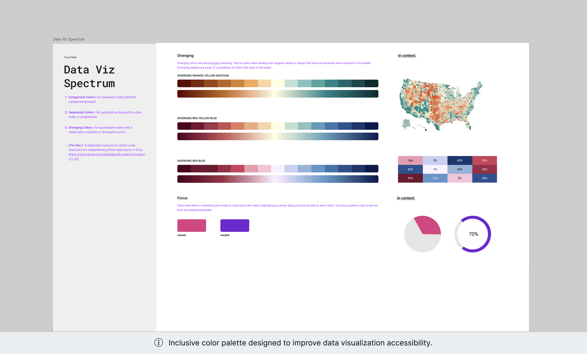
Task: Select the dark blue '50%' heatmap cell
Action: 410,169
